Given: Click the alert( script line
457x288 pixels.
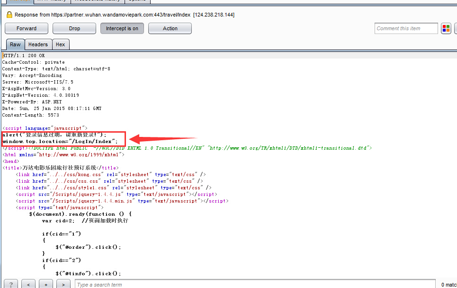Looking at the screenshot, I should pyautogui.click(x=54, y=135).
